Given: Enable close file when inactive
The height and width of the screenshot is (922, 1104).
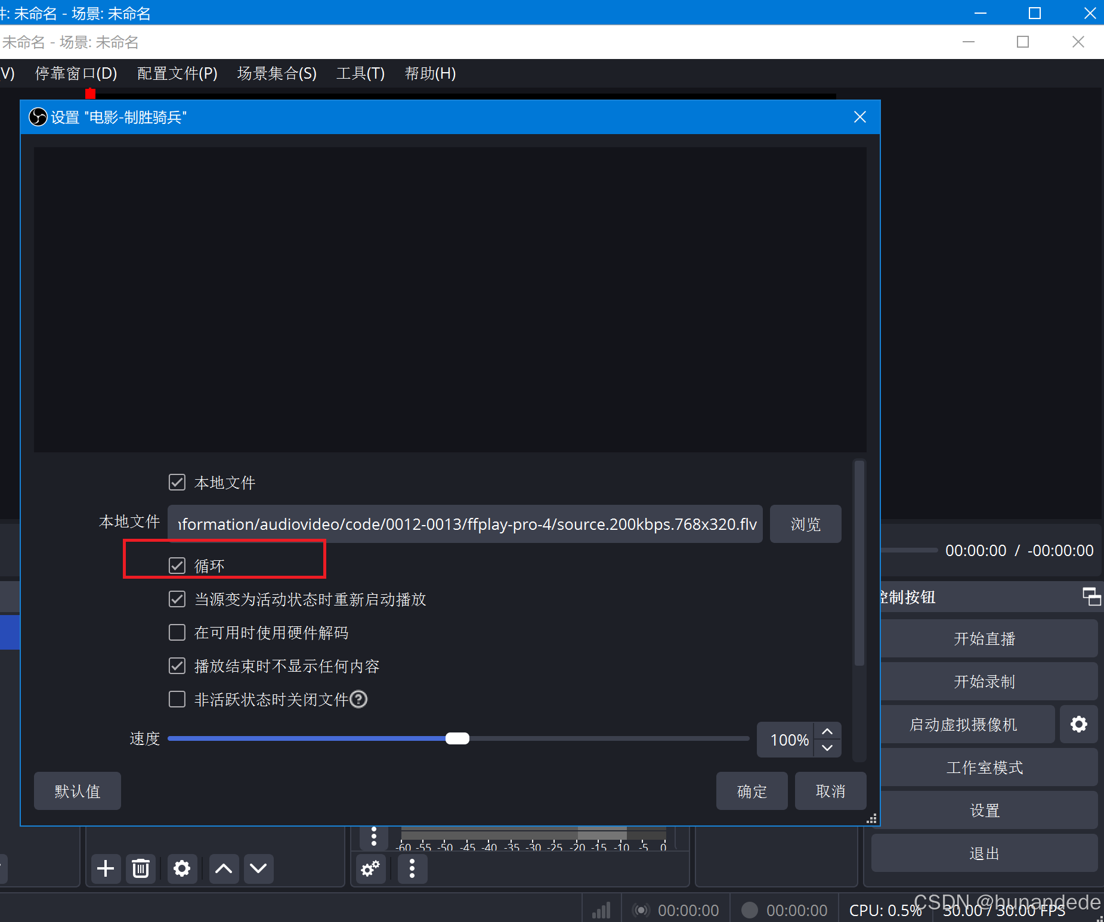Looking at the screenshot, I should coord(177,699).
